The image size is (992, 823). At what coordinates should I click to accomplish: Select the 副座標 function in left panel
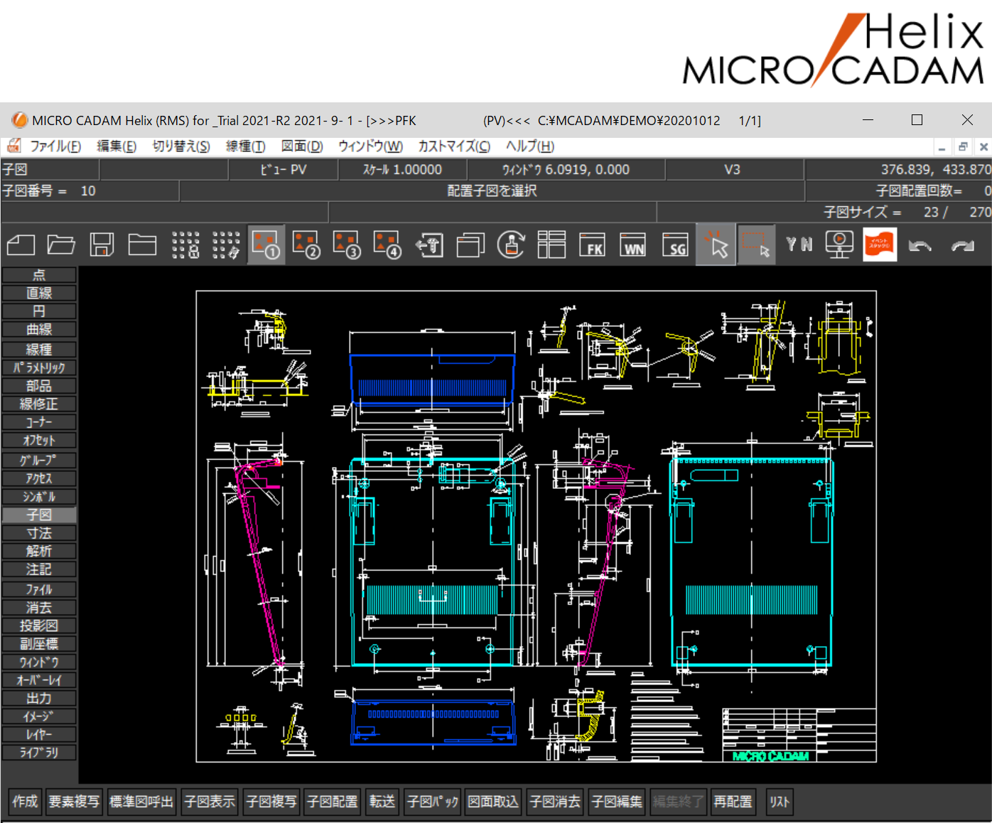(39, 644)
